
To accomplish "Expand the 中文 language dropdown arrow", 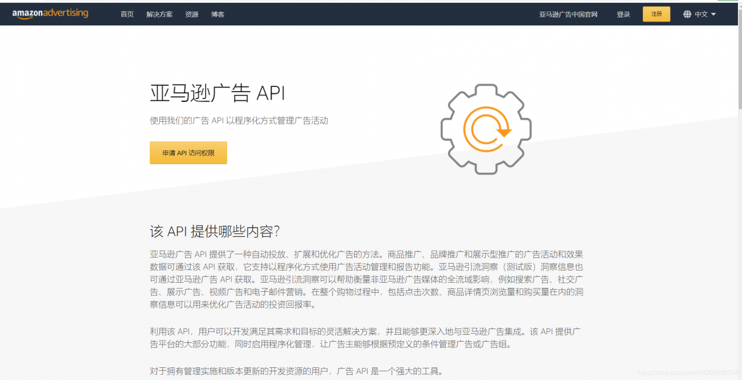I will point(714,14).
